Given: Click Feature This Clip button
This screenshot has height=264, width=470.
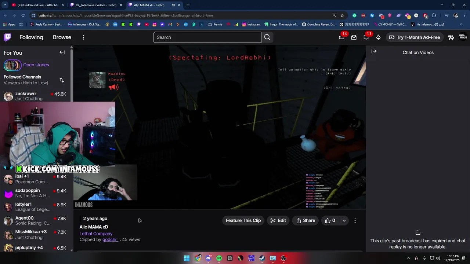Looking at the screenshot, I should point(243,220).
